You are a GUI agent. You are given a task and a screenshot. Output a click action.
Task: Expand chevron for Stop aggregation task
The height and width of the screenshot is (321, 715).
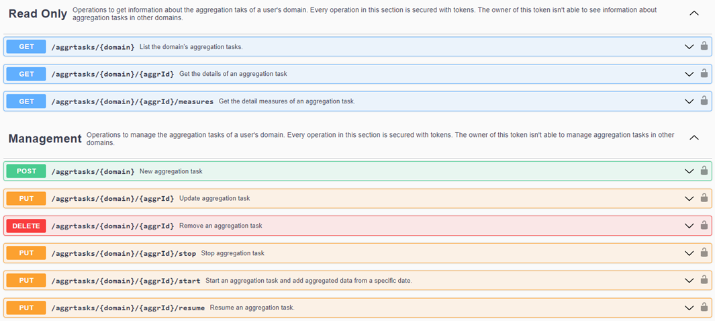coord(689,254)
